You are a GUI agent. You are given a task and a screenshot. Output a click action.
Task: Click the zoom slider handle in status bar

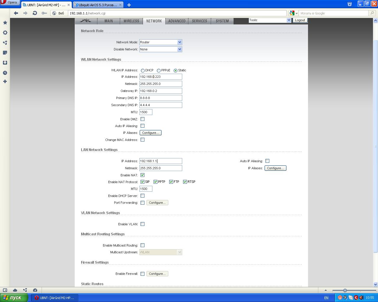345,290
